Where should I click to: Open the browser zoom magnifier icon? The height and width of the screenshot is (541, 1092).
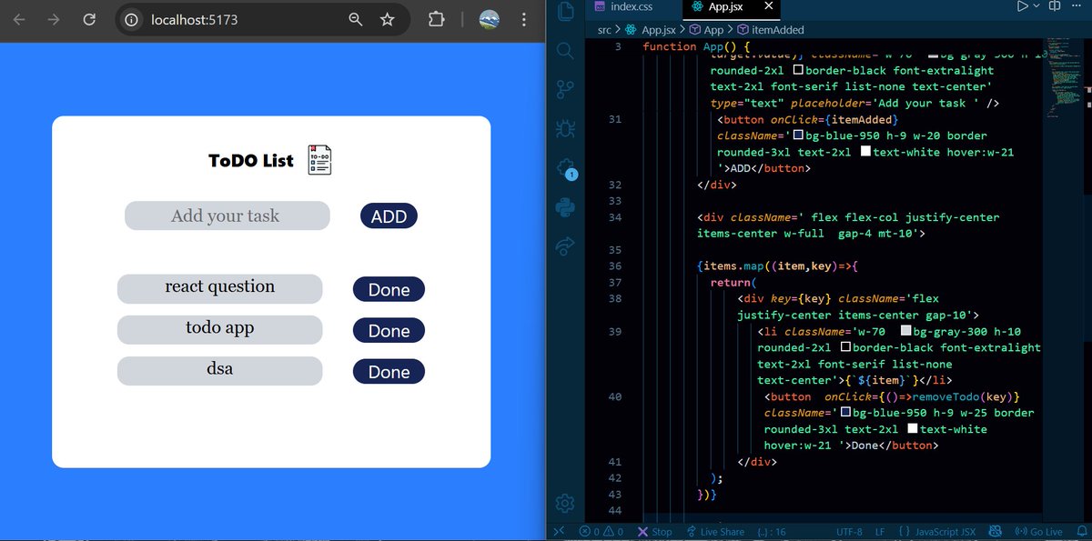(x=356, y=19)
